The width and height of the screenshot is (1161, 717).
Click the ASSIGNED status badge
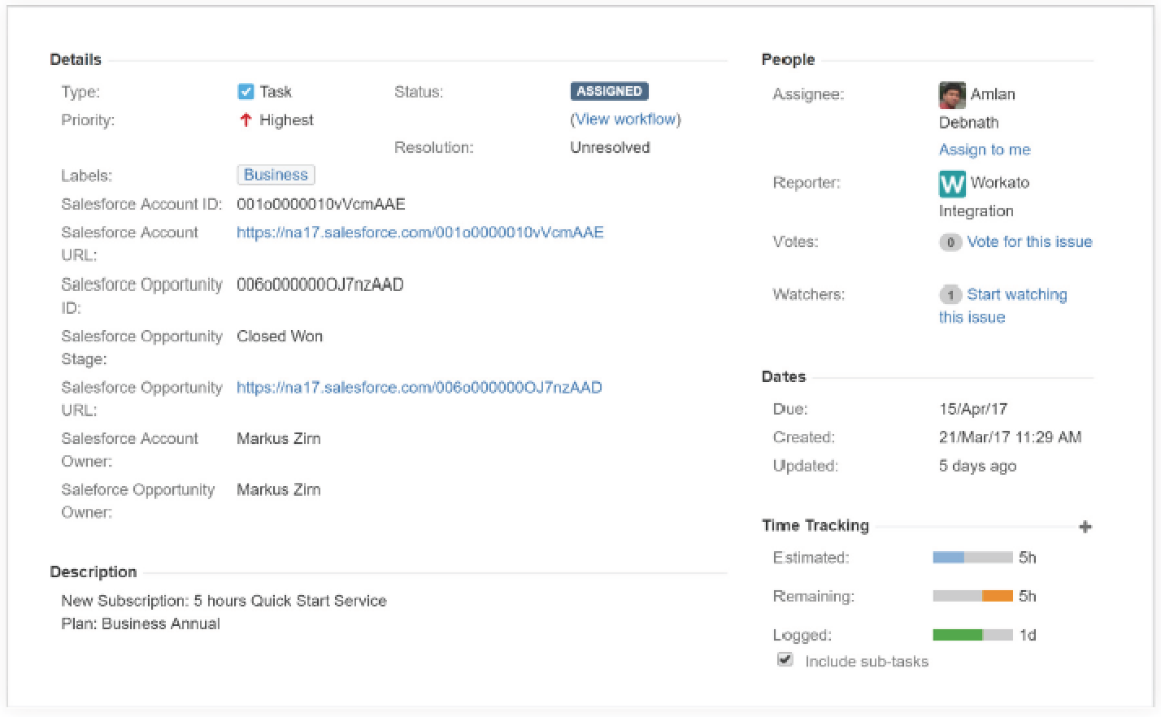point(609,92)
